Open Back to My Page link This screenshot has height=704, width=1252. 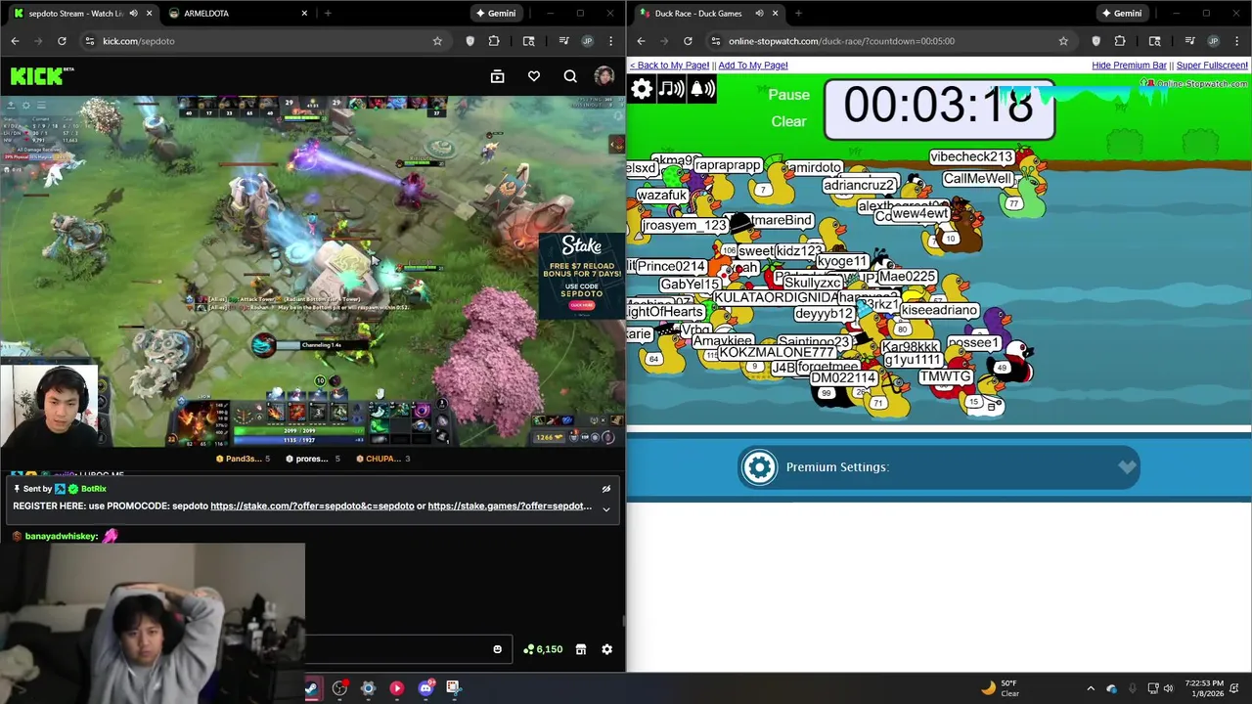coord(670,66)
